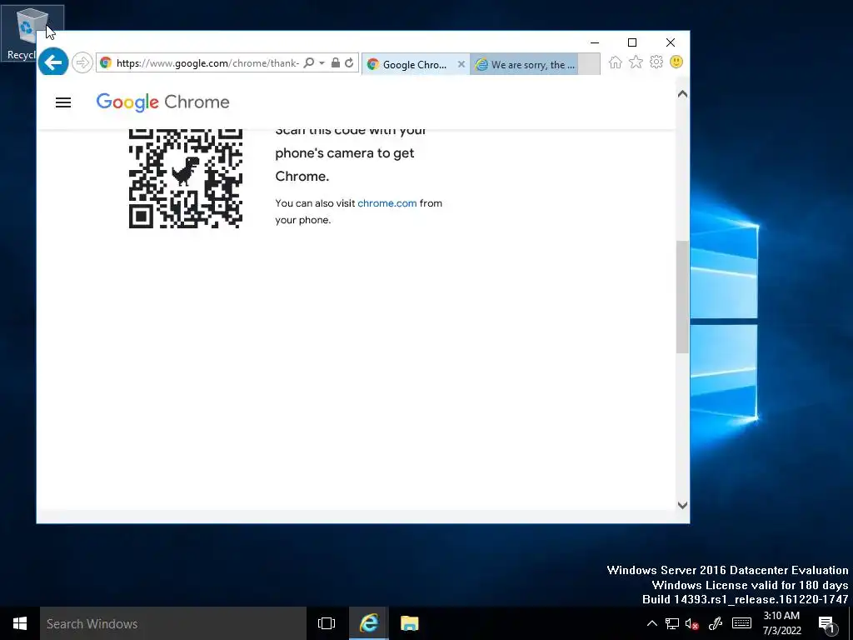The width and height of the screenshot is (853, 640).
Task: Click the smiley feedback icon
Action: coord(676,62)
